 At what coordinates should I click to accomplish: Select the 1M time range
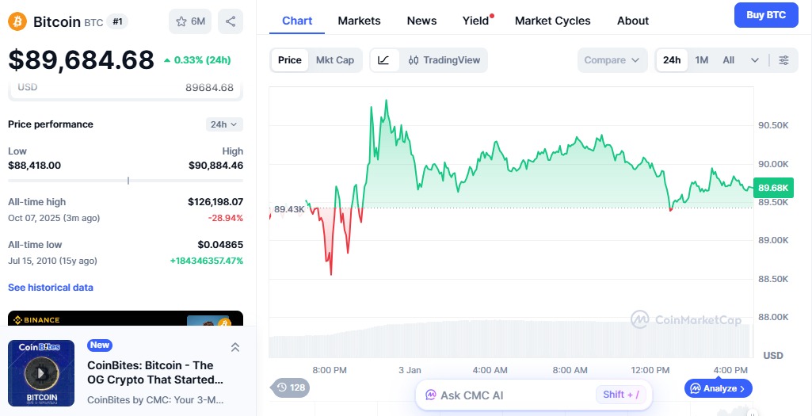point(701,60)
